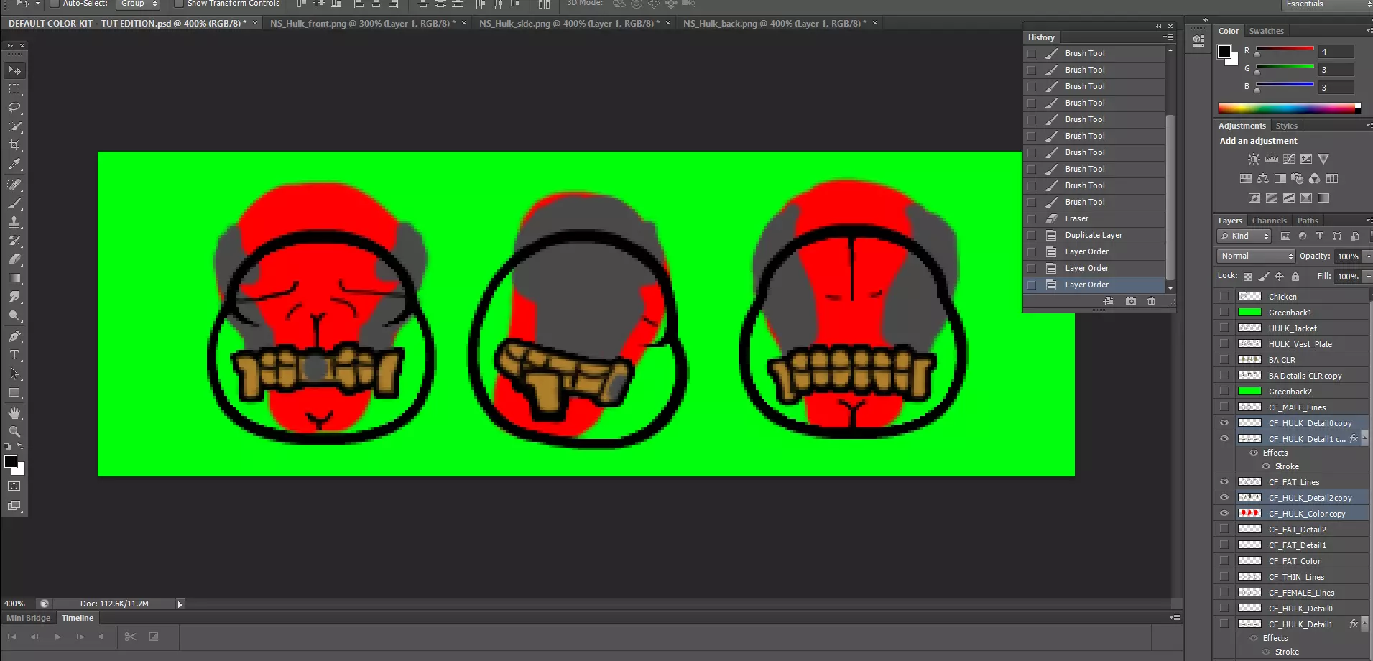This screenshot has height=661, width=1373.
Task: Select the Lasso tool
Action: (x=14, y=108)
